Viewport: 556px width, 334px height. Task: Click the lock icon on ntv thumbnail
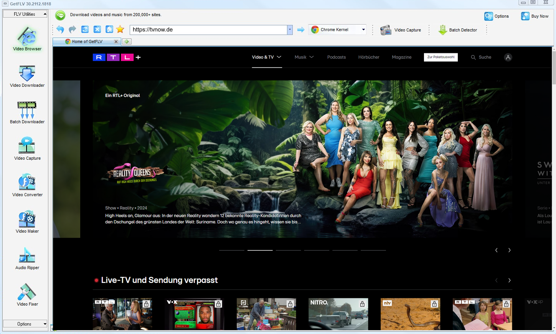(x=434, y=304)
